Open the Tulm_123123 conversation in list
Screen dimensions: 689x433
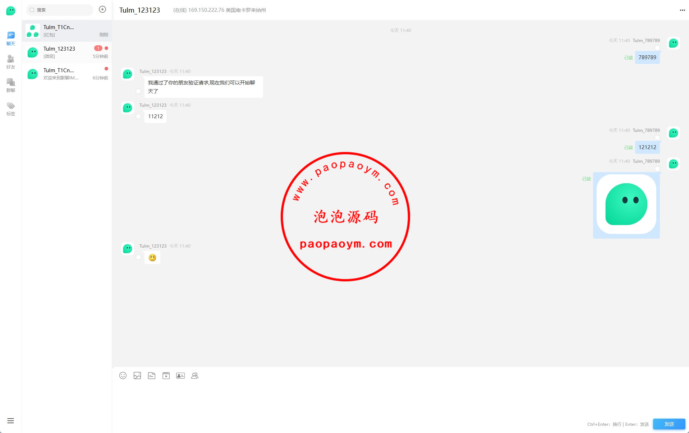67,52
